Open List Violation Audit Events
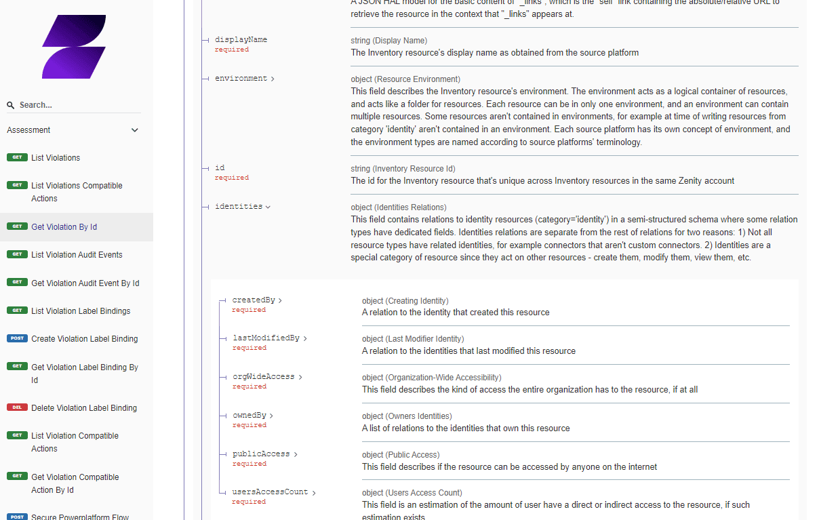Viewport: 819px width, 520px height. click(77, 255)
